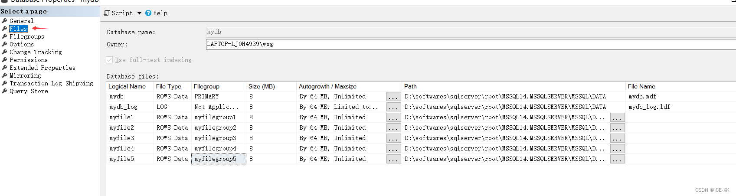
Task: Open Help via the question mark icon
Action: point(148,13)
